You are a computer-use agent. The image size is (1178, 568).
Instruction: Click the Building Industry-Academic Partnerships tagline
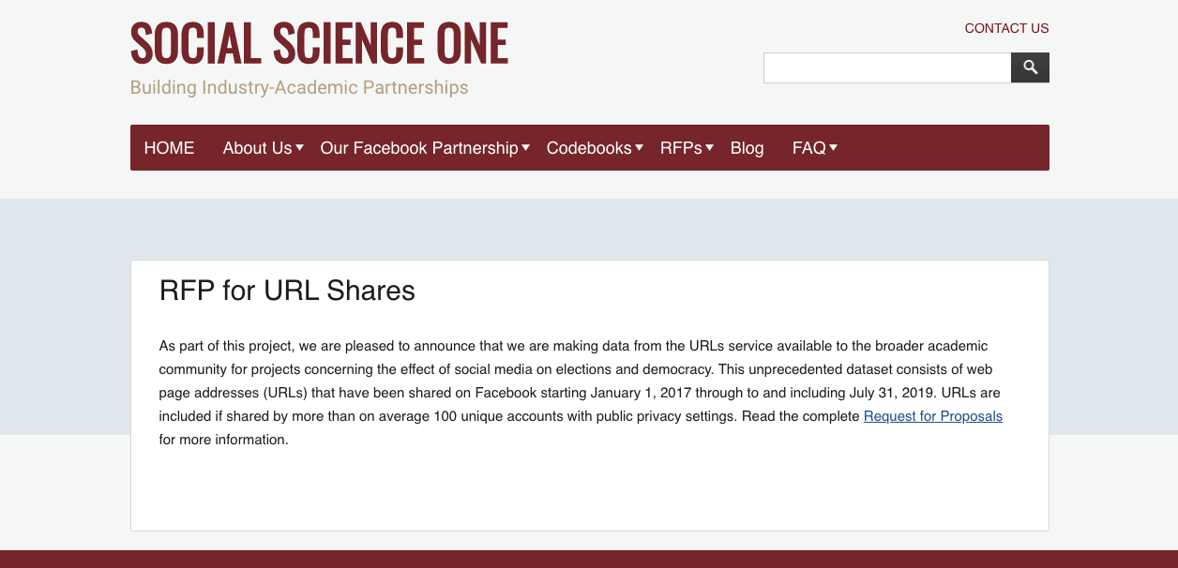[x=299, y=88]
